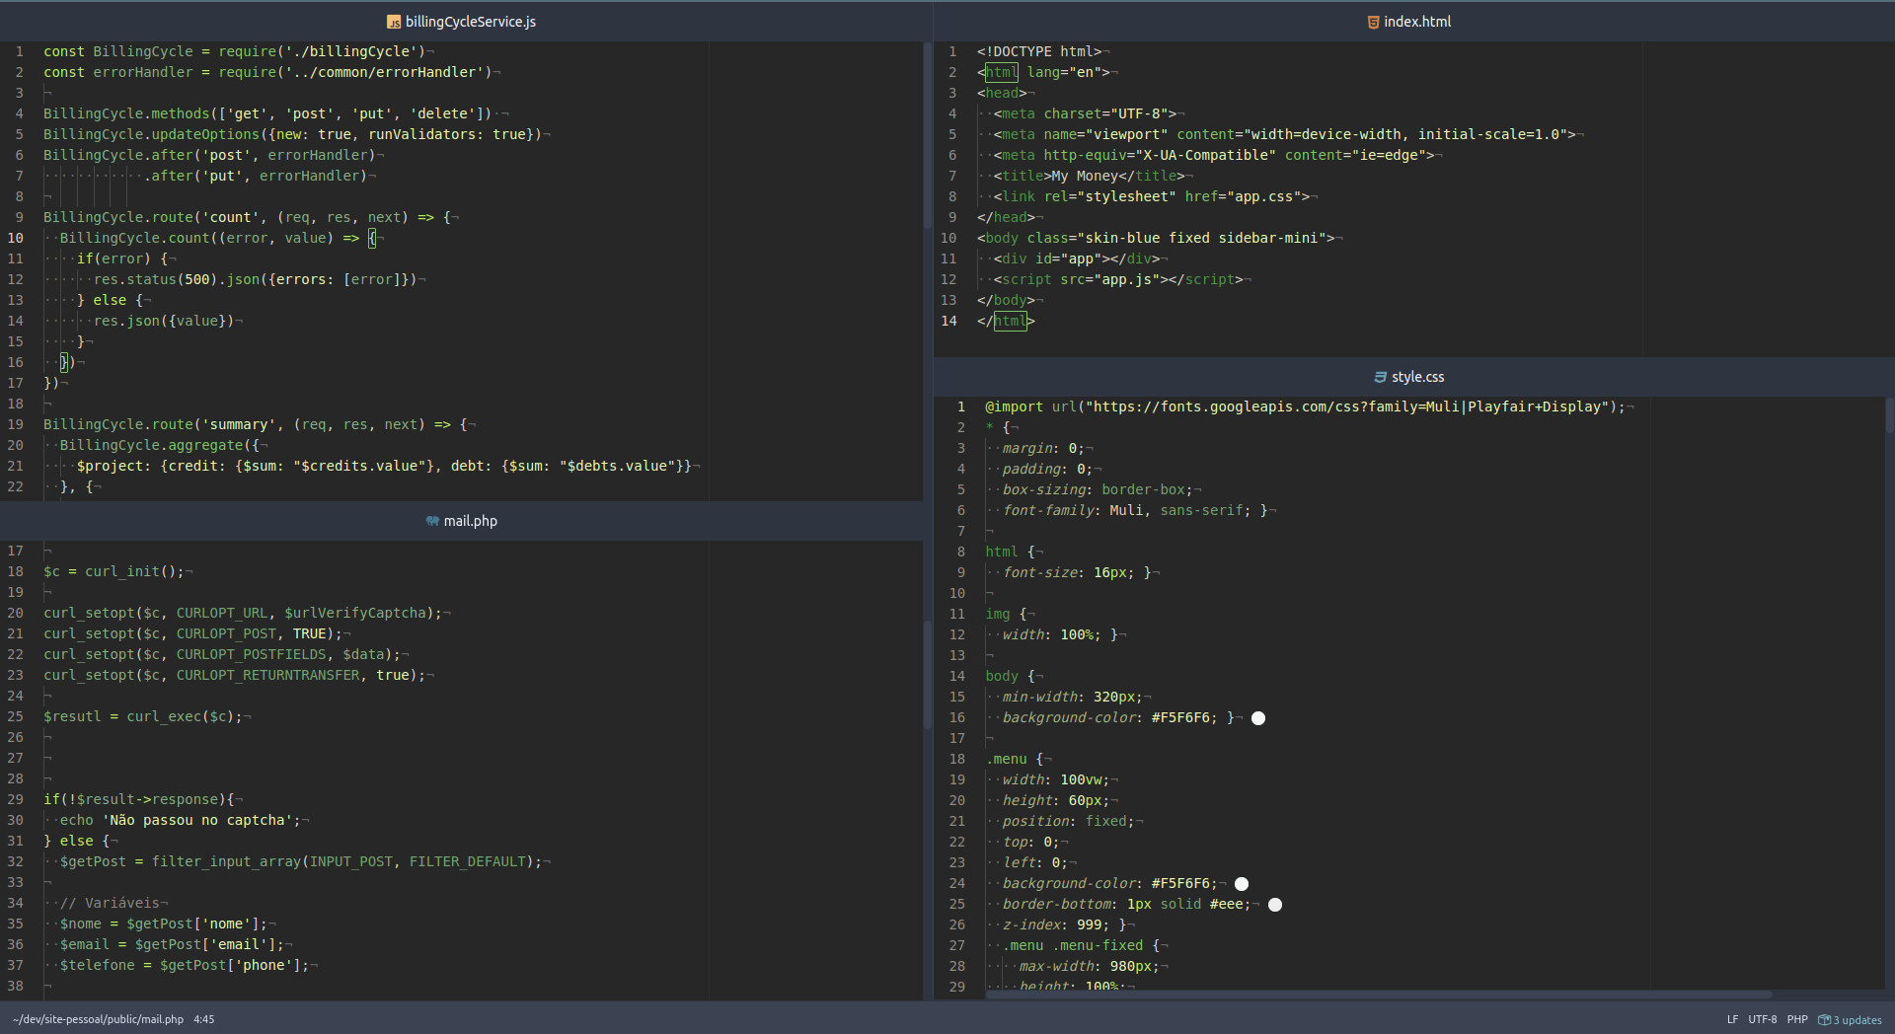Click color dot beside border-bottom #eee
Screen dimensions: 1895x1034
click(x=1275, y=905)
